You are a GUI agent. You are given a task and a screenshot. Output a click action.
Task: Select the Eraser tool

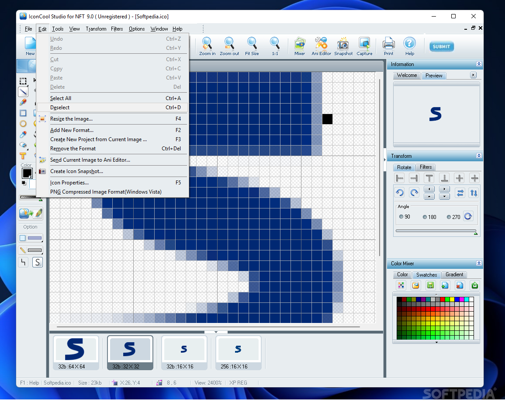(23, 145)
